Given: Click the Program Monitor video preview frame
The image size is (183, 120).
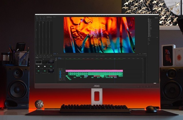Looking at the screenshot, I should click(x=99, y=35).
